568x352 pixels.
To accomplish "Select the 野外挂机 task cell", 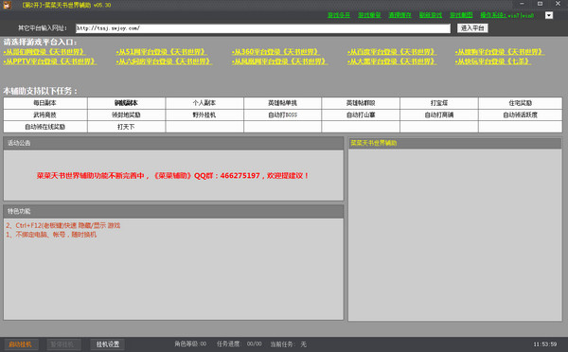I will (x=204, y=115).
